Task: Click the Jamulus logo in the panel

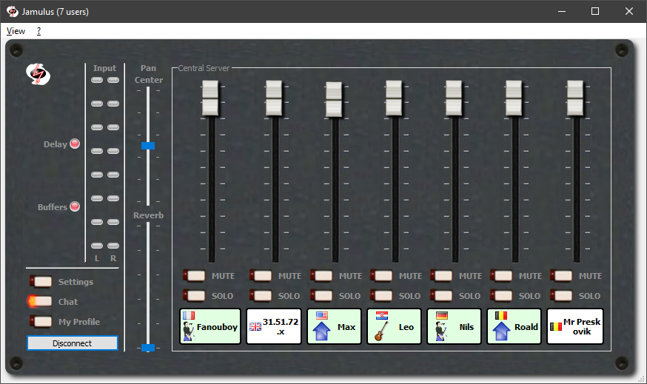Action: tap(38, 74)
